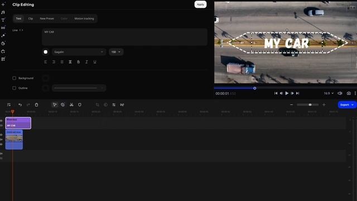Viewport: 357px width, 201px height.
Task: Select the purple MY CAR title clip
Action: coord(18,123)
